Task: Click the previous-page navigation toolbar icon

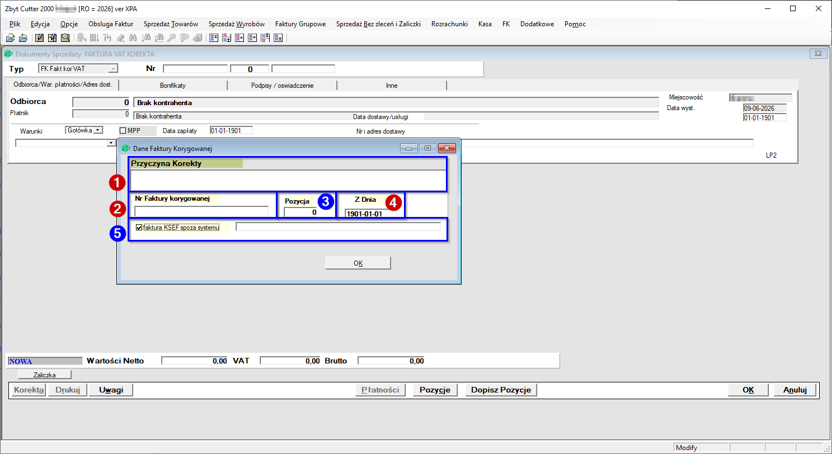Action: (x=227, y=38)
